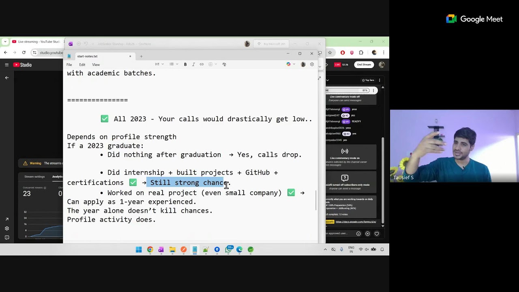Open the H1 heading dropdown
Viewport: 519px width, 292px height.
point(159,64)
